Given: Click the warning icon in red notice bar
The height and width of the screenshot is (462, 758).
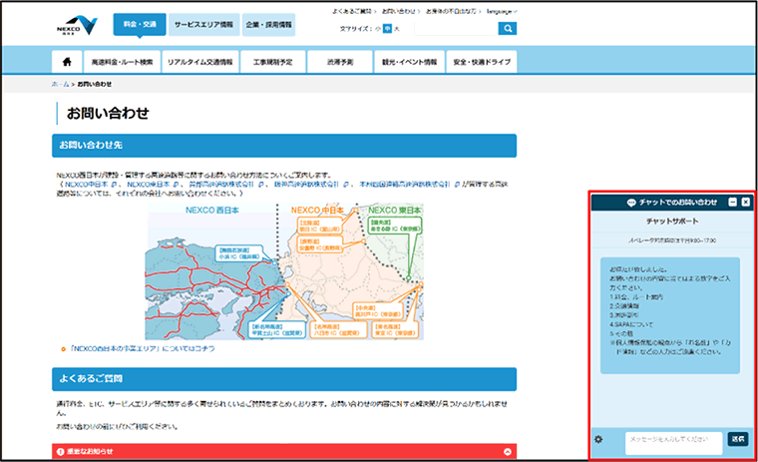Looking at the screenshot, I should (61, 452).
